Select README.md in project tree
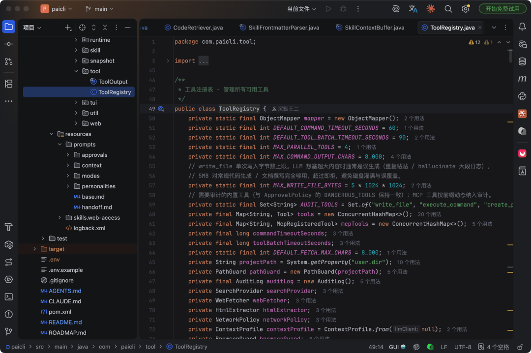Screen dimensions: 531x353 (x=61, y=322)
